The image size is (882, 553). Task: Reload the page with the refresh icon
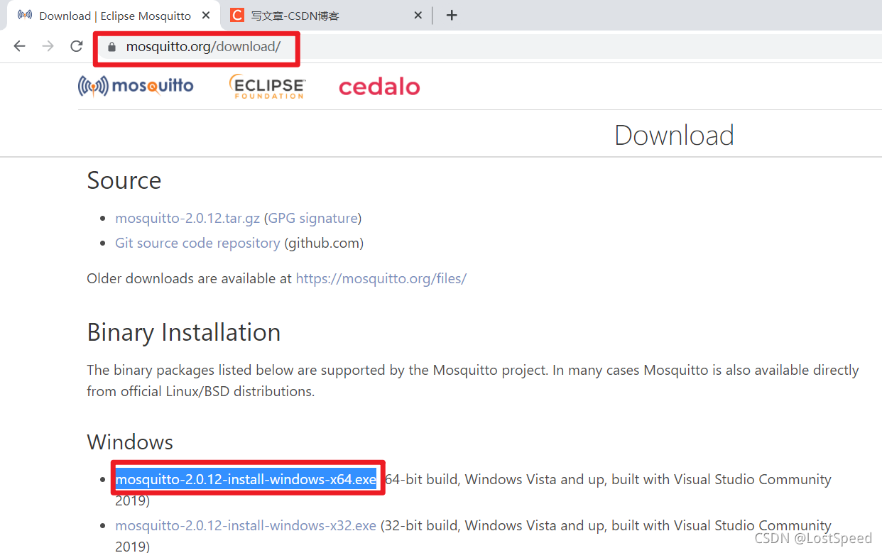click(77, 46)
